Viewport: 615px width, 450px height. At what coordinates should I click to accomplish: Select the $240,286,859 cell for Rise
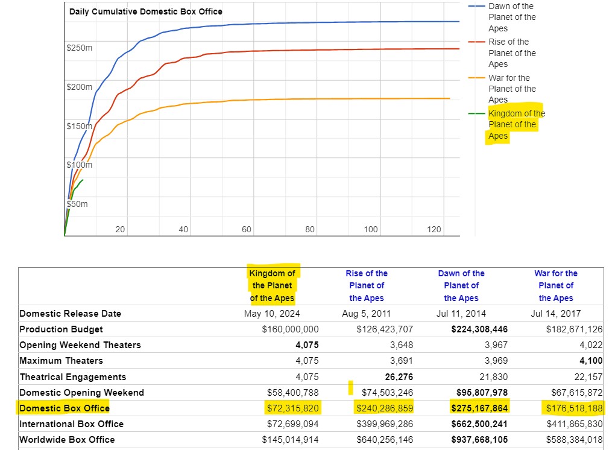[x=385, y=408]
